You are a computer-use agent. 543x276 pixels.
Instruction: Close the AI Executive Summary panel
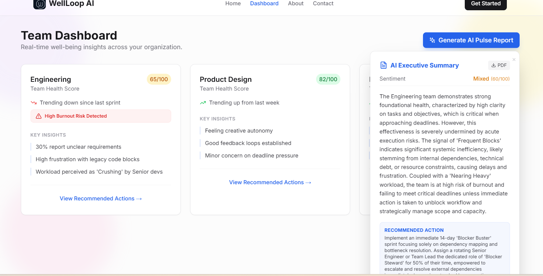(x=514, y=60)
